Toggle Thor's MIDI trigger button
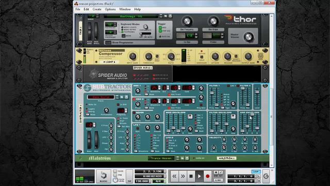Image resolution: width=330 pixels, height=186 pixels. point(160,27)
